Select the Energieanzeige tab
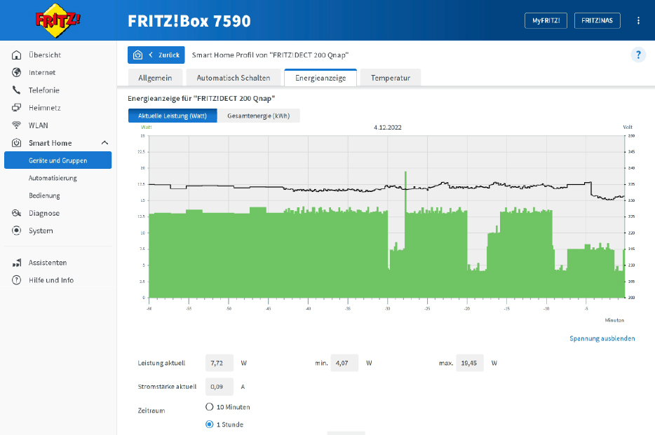Screen dimensions: 655x435 point(320,78)
